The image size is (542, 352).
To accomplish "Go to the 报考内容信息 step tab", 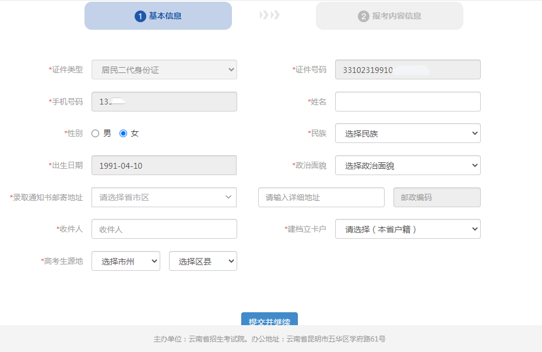I will 389,16.
